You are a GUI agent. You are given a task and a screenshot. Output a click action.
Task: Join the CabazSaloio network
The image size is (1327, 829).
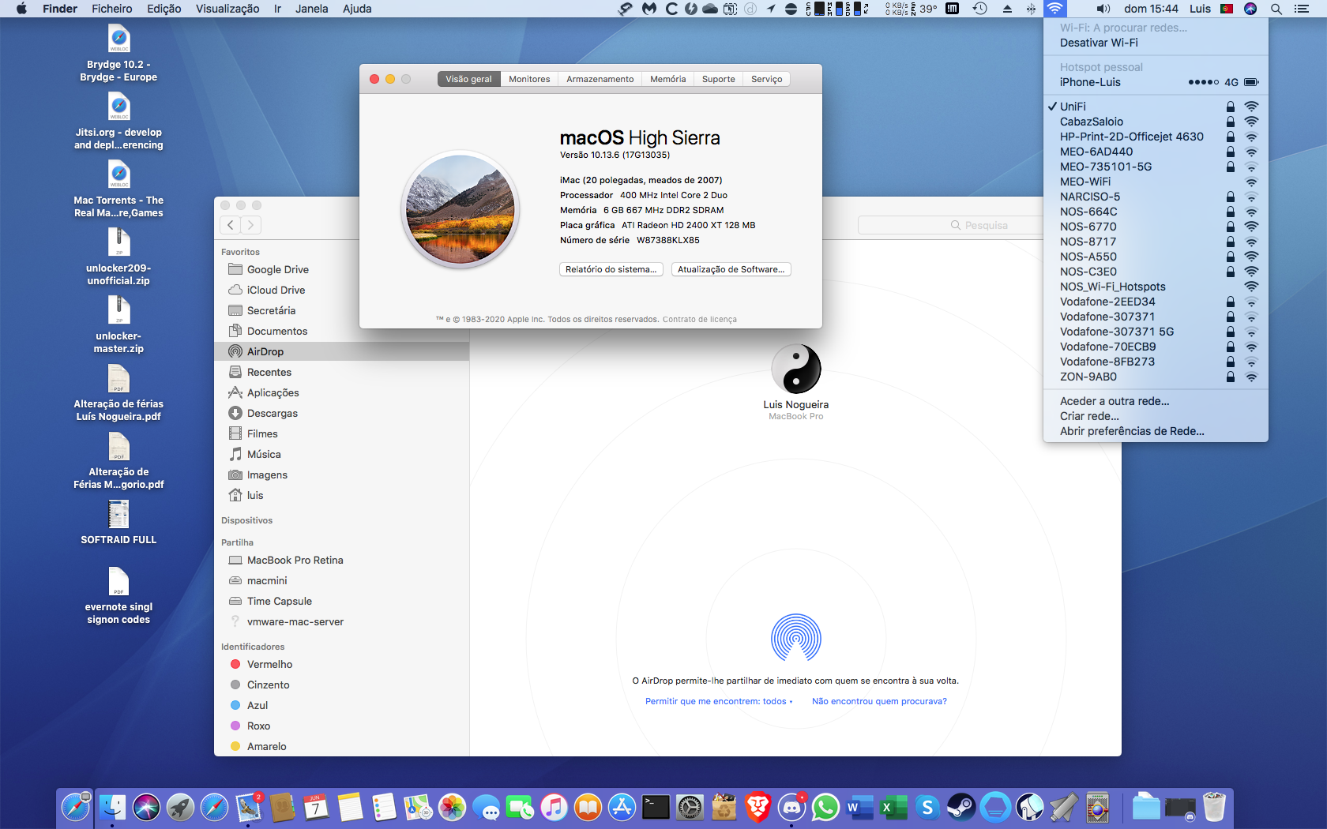1156,122
